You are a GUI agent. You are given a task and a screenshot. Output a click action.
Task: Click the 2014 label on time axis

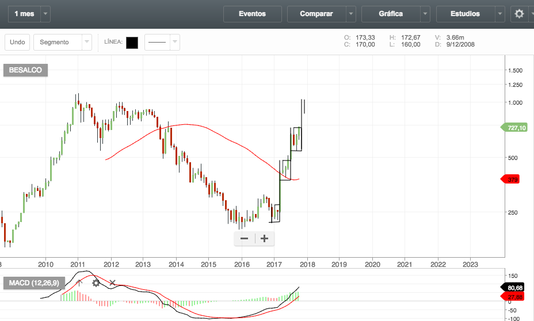click(x=177, y=265)
